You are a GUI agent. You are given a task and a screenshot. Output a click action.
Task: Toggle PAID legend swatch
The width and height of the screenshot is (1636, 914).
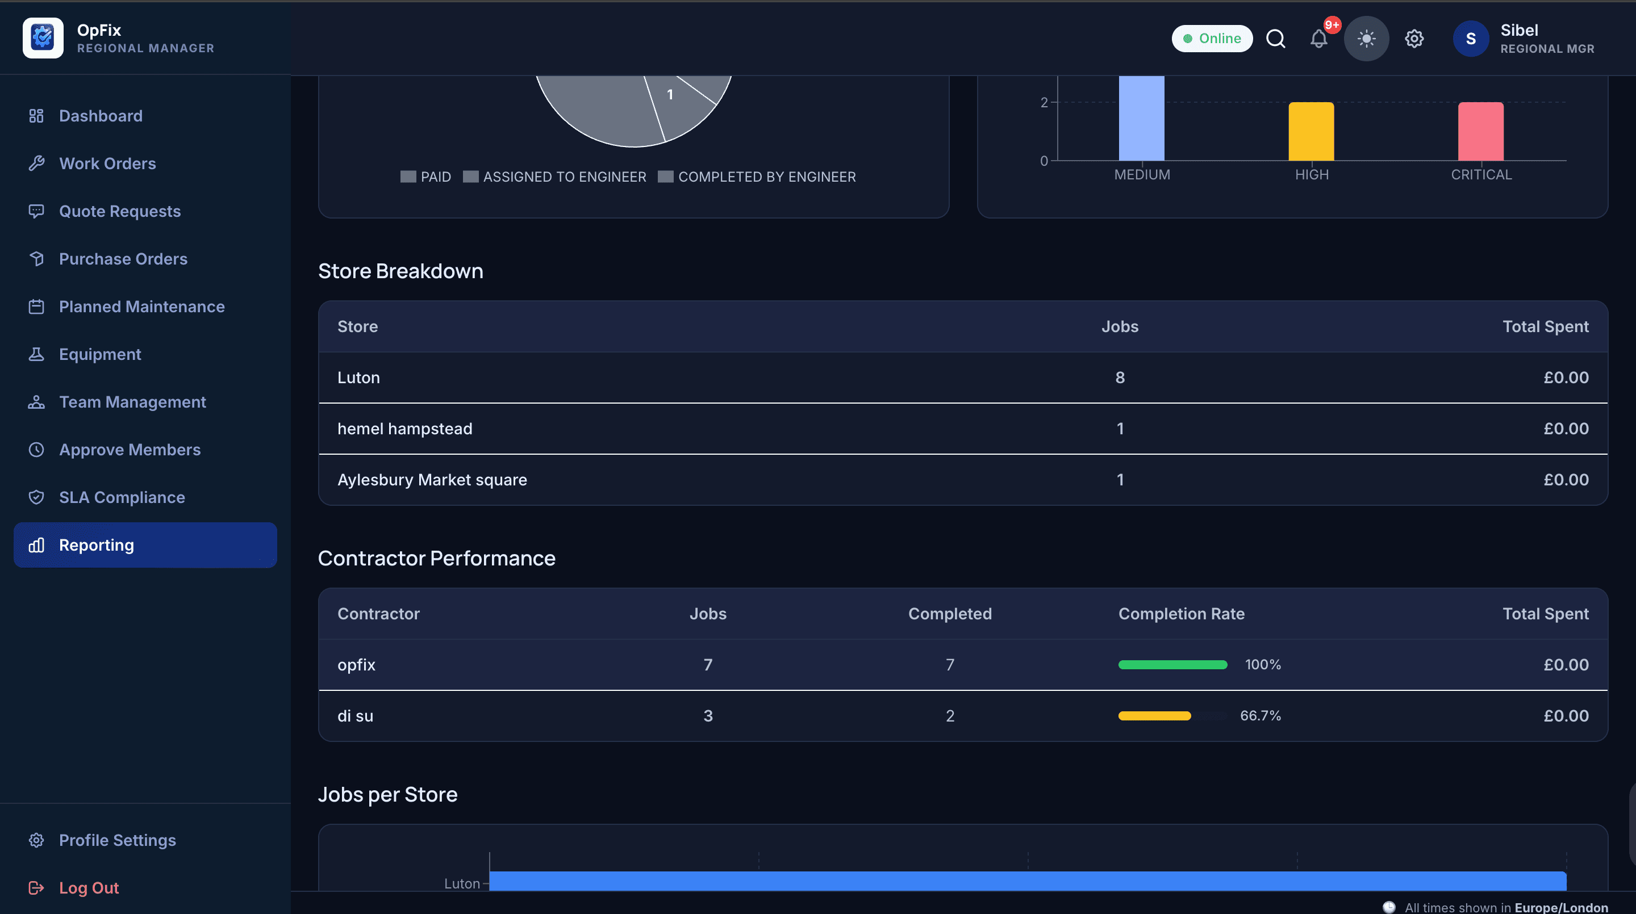click(x=408, y=177)
